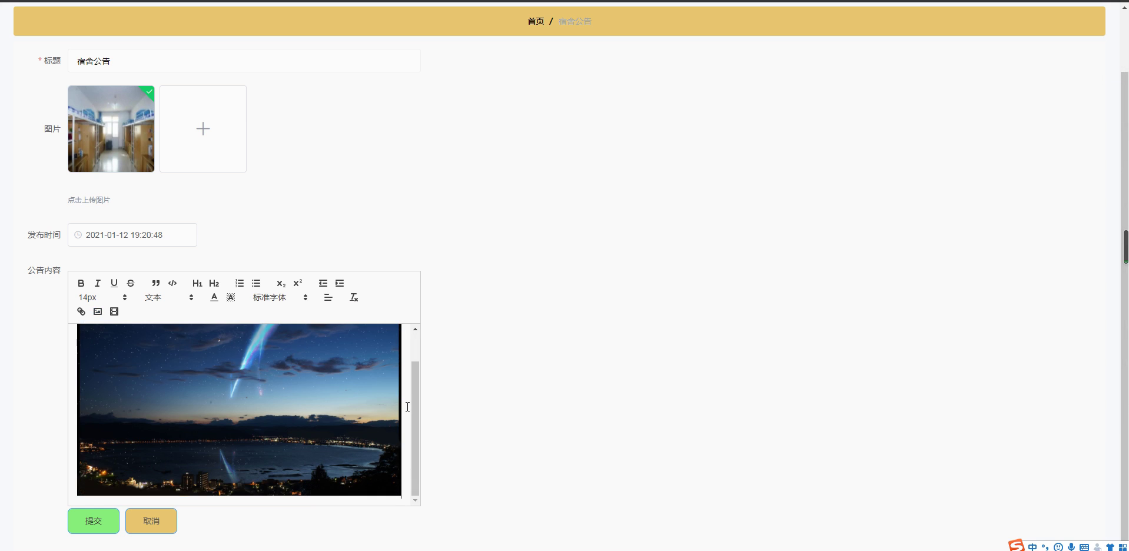Toggle strikethrough formatting in the editor
Image resolution: width=1129 pixels, height=551 pixels.
tap(131, 283)
